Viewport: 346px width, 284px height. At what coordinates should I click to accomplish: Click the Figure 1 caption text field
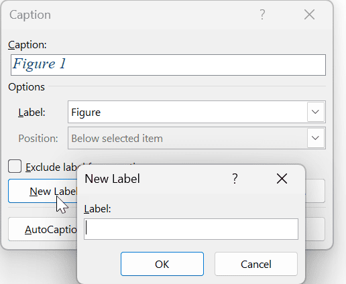168,65
